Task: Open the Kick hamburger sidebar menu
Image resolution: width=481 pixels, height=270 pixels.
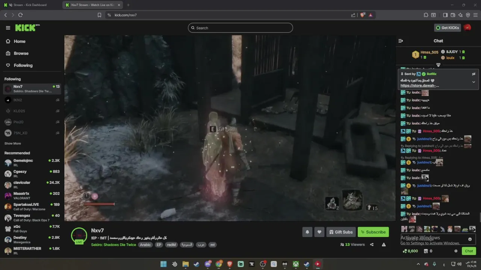Action: click(x=8, y=28)
